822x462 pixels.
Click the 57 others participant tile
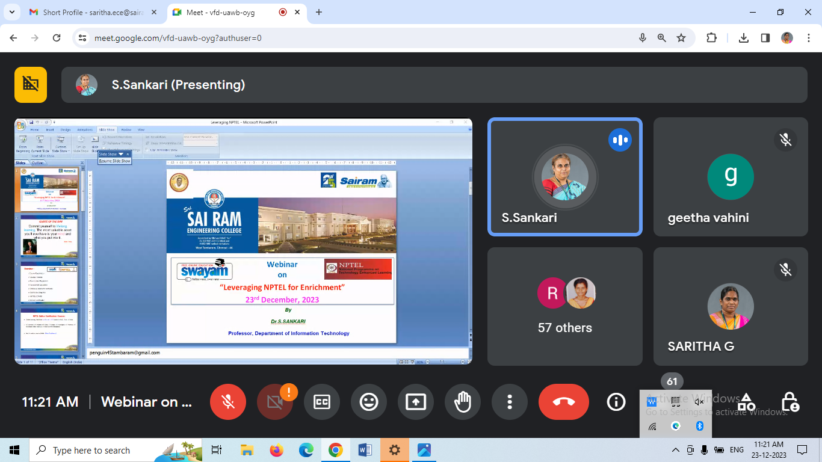pyautogui.click(x=564, y=306)
